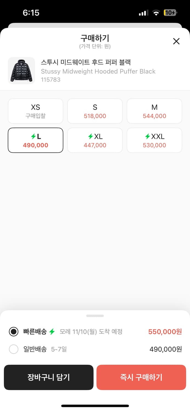Tap the Korean product title 스투시 미드웨이트 후드 퍼퍼 블랙
The height and width of the screenshot is (411, 190).
tap(86, 62)
